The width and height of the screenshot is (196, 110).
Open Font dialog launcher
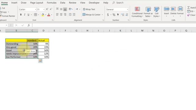tap(52, 20)
